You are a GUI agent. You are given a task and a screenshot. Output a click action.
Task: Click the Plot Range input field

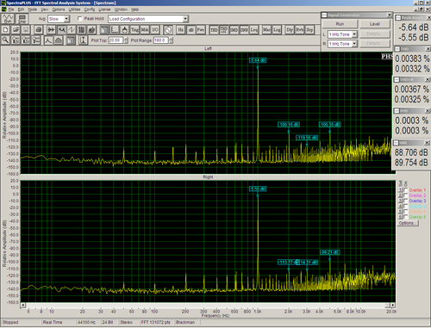[x=161, y=40]
